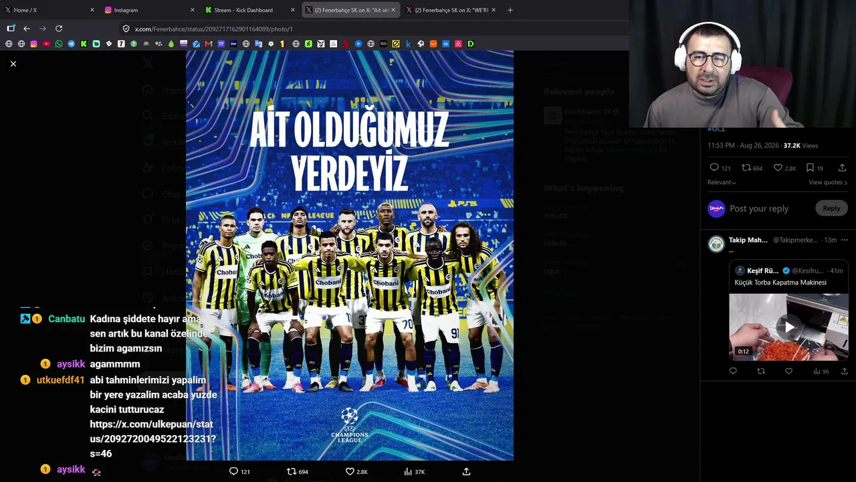Click the x.com/Fenerbahce address bar URL
Image resolution: width=856 pixels, height=482 pixels.
[x=213, y=29]
